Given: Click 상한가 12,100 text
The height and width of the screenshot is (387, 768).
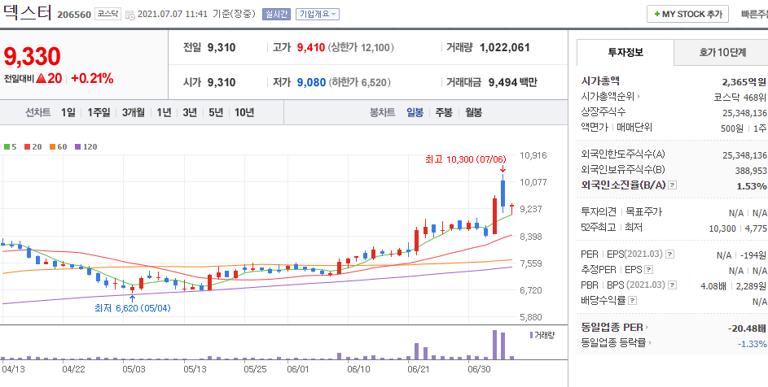Looking at the screenshot, I should click(361, 47).
